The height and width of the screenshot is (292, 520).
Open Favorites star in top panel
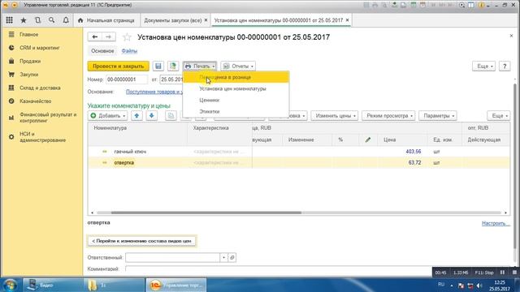pos(24,20)
